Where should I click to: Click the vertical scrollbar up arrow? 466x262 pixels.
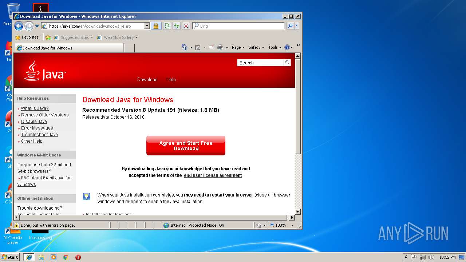point(298,56)
